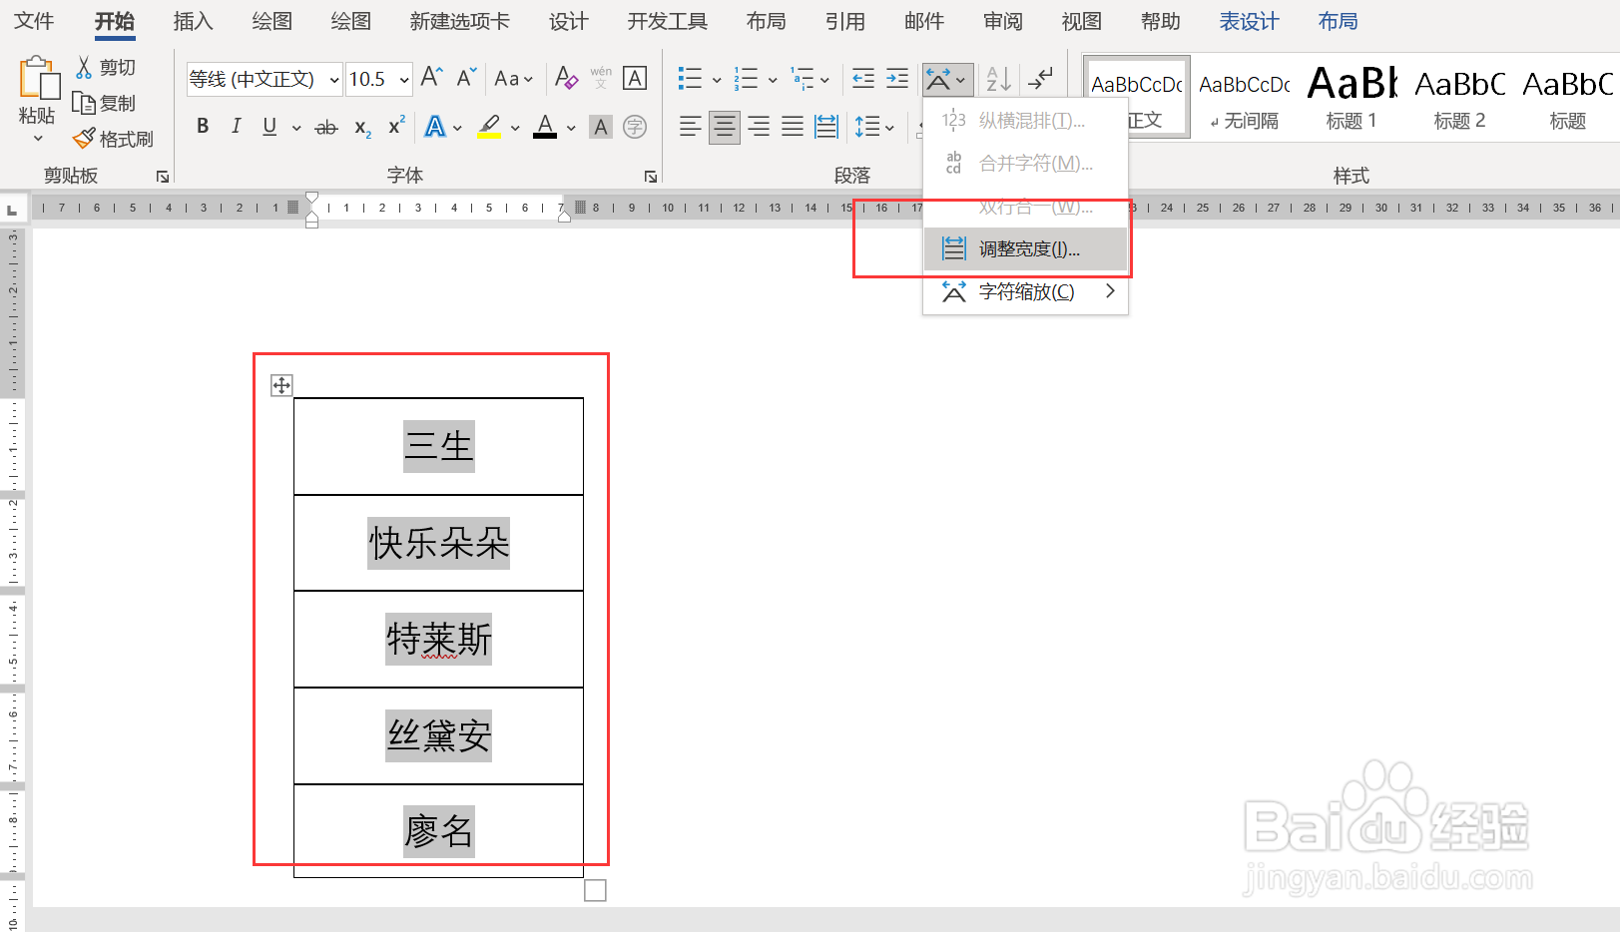Toggle italic formatting
The height and width of the screenshot is (932, 1620).
tap(236, 127)
